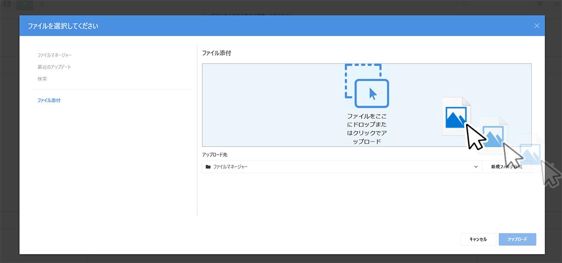Click the dimmed plus icon behind the dialog
This screenshot has width=562, height=263.
[x=41, y=4]
